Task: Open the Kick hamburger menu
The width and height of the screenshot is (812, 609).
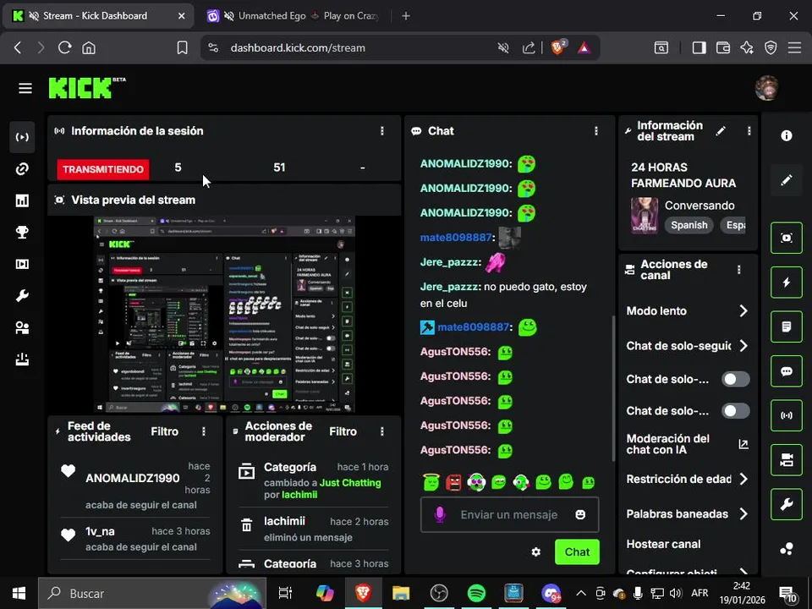Action: (x=25, y=88)
